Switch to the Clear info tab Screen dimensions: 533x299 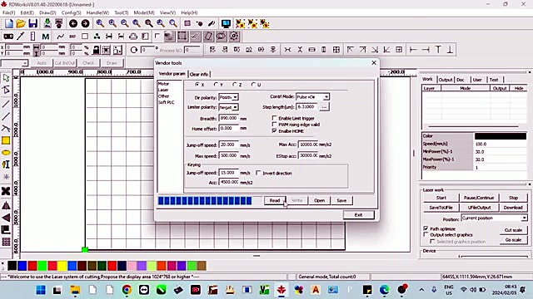click(199, 74)
